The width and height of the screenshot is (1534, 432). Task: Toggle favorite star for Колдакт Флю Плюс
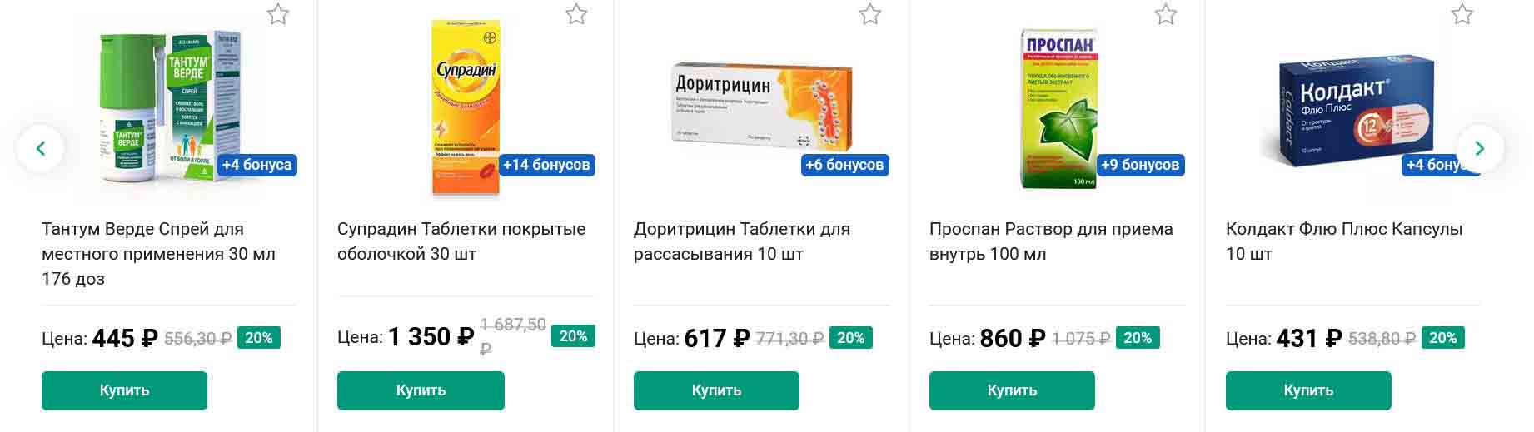[1462, 14]
